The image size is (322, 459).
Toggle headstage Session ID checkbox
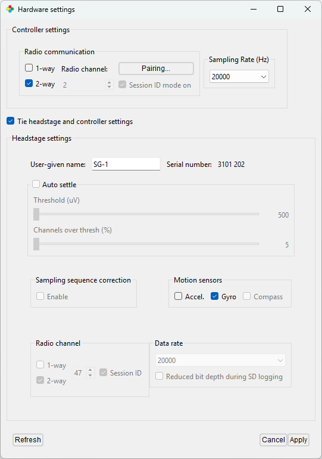click(103, 373)
